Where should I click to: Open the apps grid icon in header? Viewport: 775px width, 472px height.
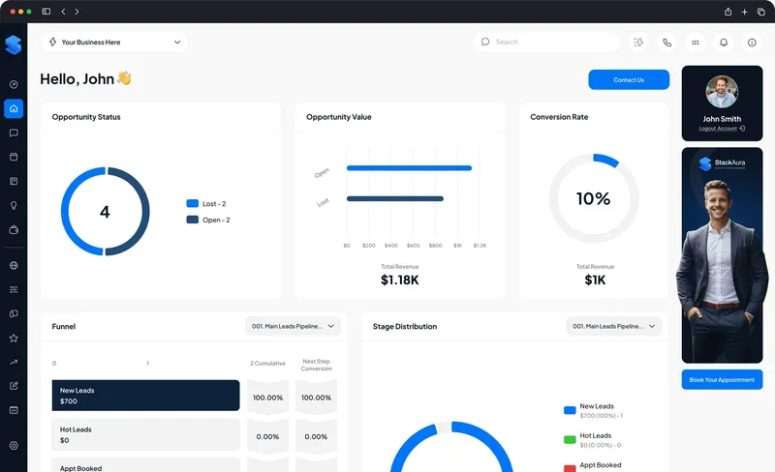point(696,43)
